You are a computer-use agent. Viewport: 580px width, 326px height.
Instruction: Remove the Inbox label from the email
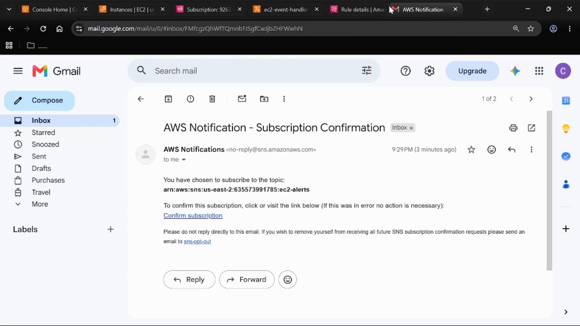(x=411, y=128)
